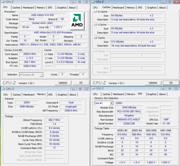
Task: Open Memory tab in top-right Caches window
Action: pyautogui.click(x=131, y=8)
